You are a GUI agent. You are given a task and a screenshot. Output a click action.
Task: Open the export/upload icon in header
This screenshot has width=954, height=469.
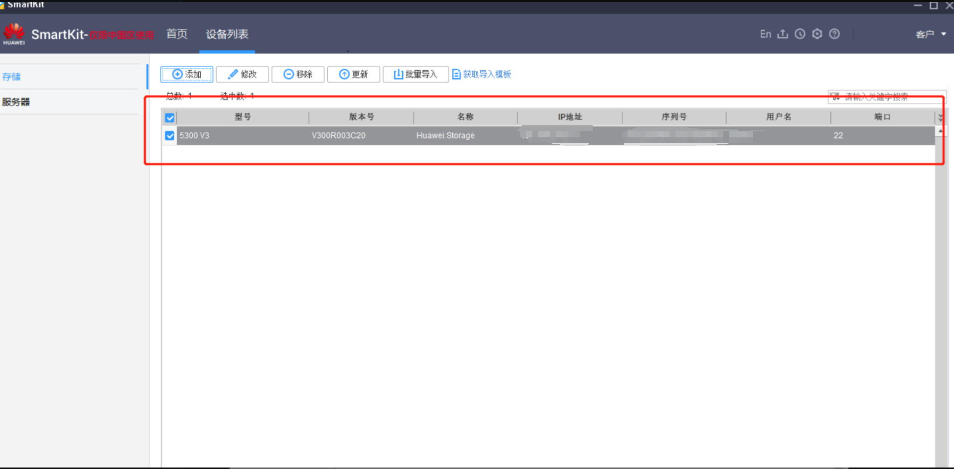tap(783, 34)
